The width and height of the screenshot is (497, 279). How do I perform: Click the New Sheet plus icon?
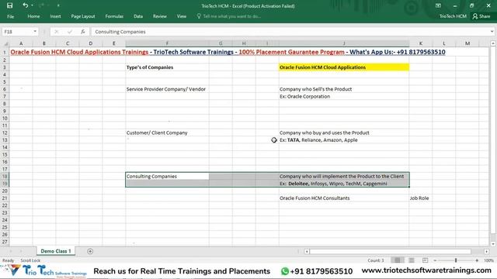(x=90, y=251)
